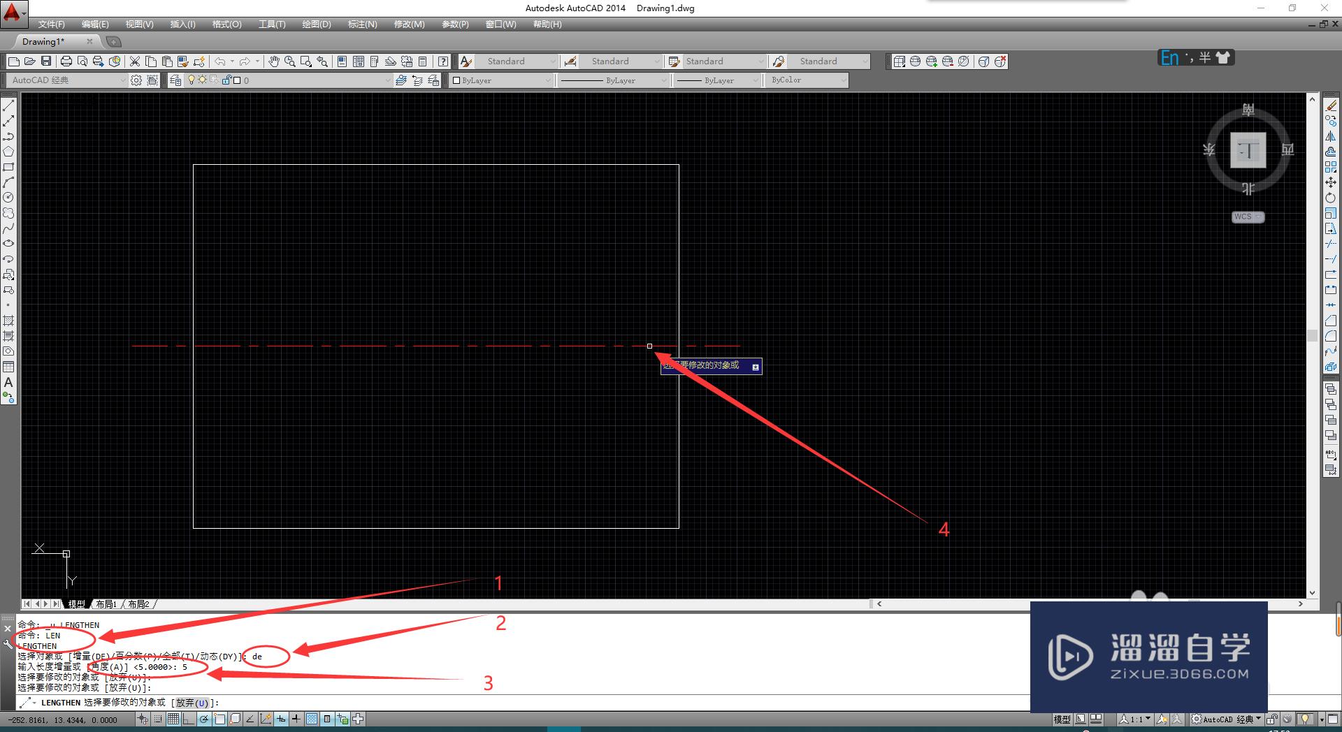Toggle Snap Mode in status bar
The height and width of the screenshot is (732, 1342).
click(x=158, y=719)
